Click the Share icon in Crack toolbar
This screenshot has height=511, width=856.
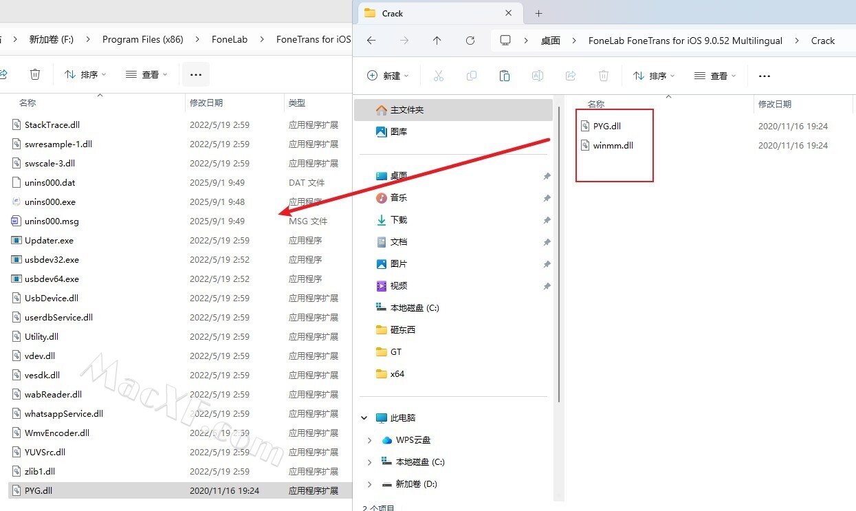(571, 76)
